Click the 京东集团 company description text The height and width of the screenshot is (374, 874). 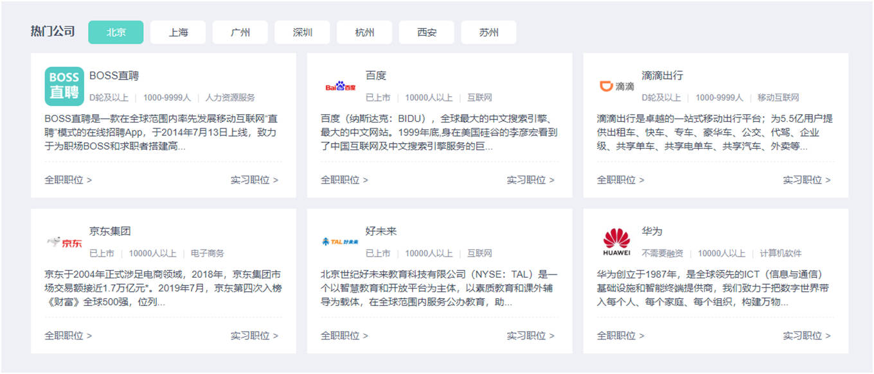163,288
